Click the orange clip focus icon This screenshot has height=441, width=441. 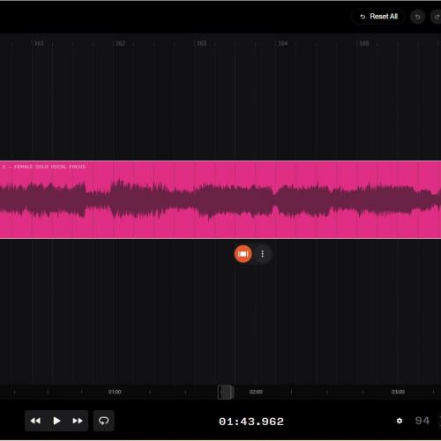coord(243,254)
